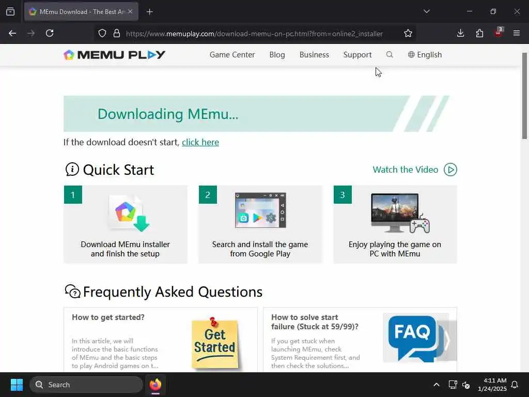Open the network status tray icon
529x397 pixels.
(x=453, y=385)
